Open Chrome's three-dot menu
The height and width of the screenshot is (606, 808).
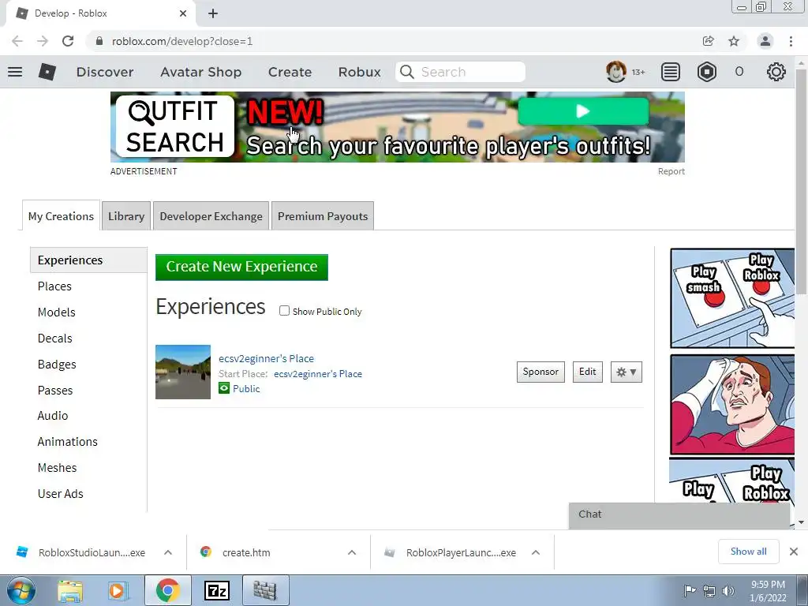pyautogui.click(x=791, y=41)
